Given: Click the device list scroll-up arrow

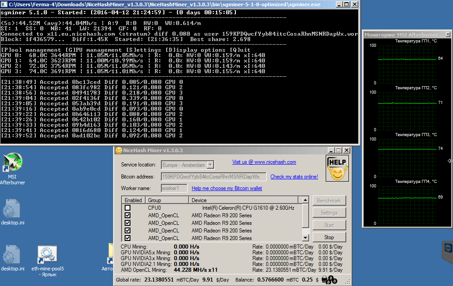Looking at the screenshot, I should (306, 200).
